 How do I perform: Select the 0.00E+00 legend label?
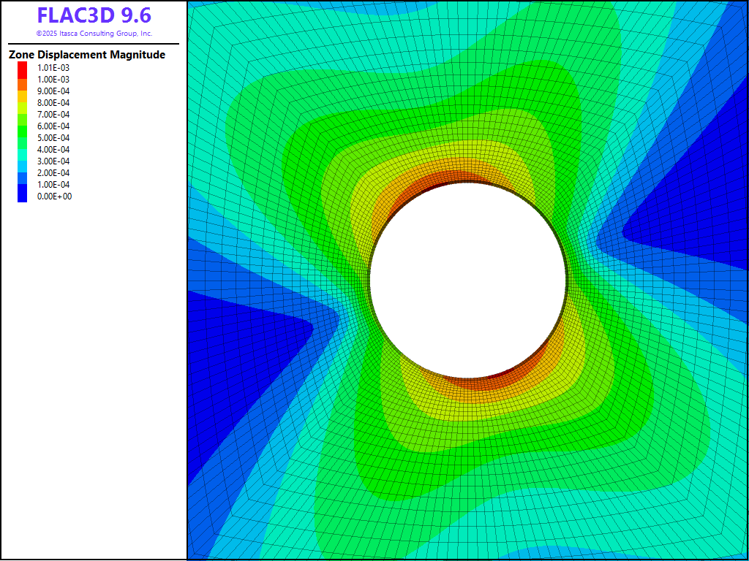pyautogui.click(x=54, y=196)
